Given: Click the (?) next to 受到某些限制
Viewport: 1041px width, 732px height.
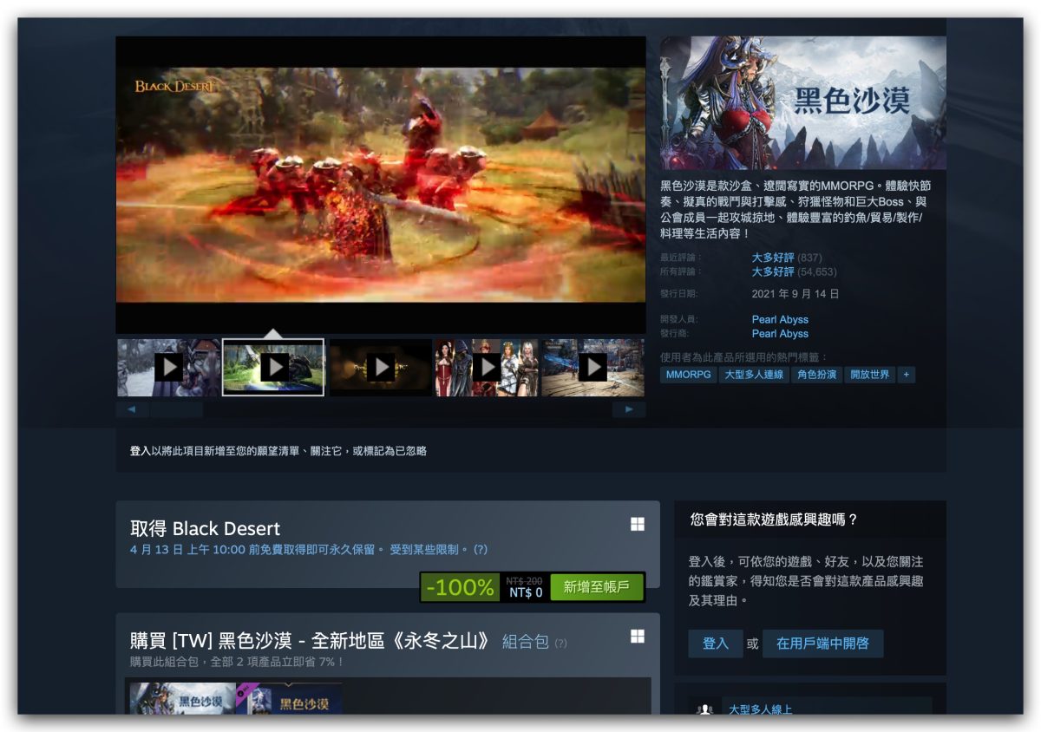Looking at the screenshot, I should point(481,550).
